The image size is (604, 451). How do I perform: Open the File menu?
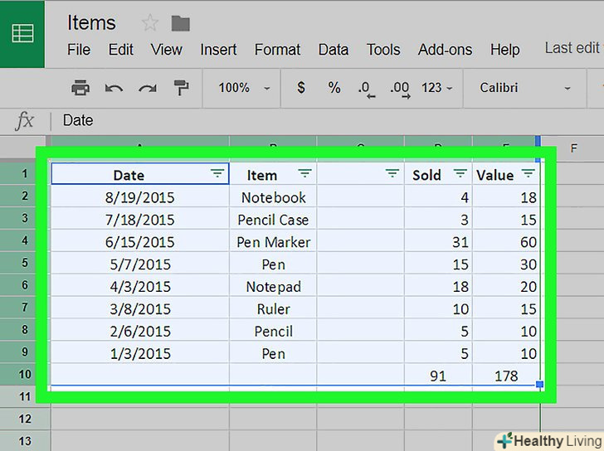tap(79, 50)
